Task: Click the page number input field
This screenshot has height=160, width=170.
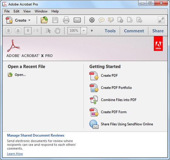Action: pos(28,31)
